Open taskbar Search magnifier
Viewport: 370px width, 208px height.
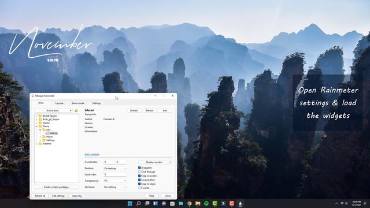[139, 203]
